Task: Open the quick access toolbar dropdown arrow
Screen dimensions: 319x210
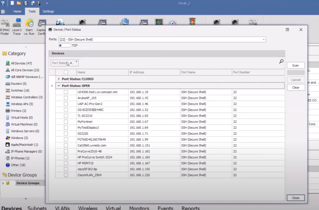Action: [x=47, y=3]
